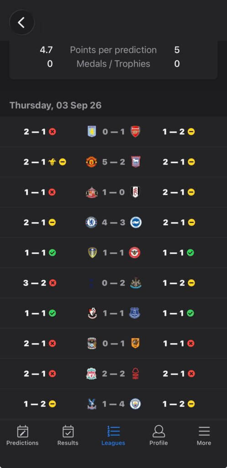Screen dimensions: 227x468
Task: Tap the Aston Villa crest
Action: [x=92, y=132]
